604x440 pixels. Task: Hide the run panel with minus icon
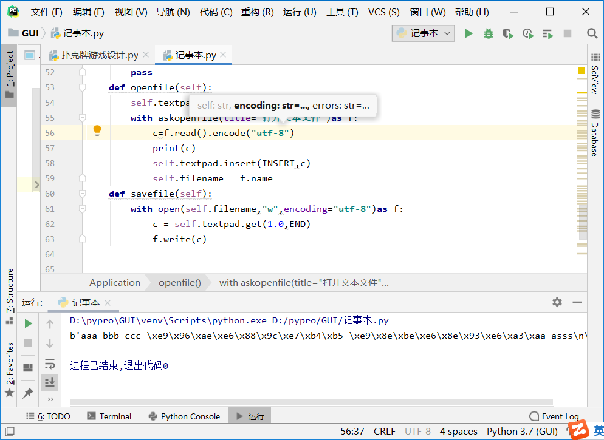click(577, 302)
